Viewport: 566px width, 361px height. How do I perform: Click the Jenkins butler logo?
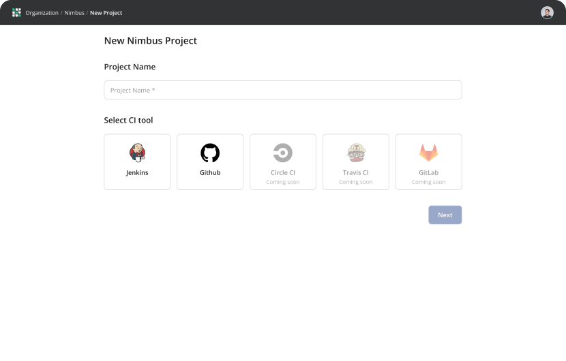click(x=137, y=153)
